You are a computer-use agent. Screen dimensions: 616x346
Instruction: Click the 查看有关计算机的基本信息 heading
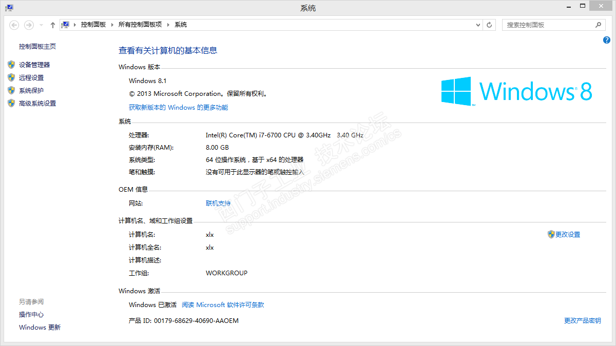click(168, 50)
